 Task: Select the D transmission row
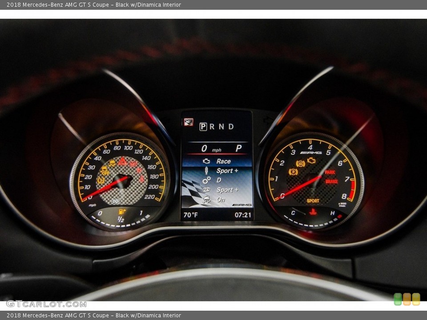[x=217, y=180]
